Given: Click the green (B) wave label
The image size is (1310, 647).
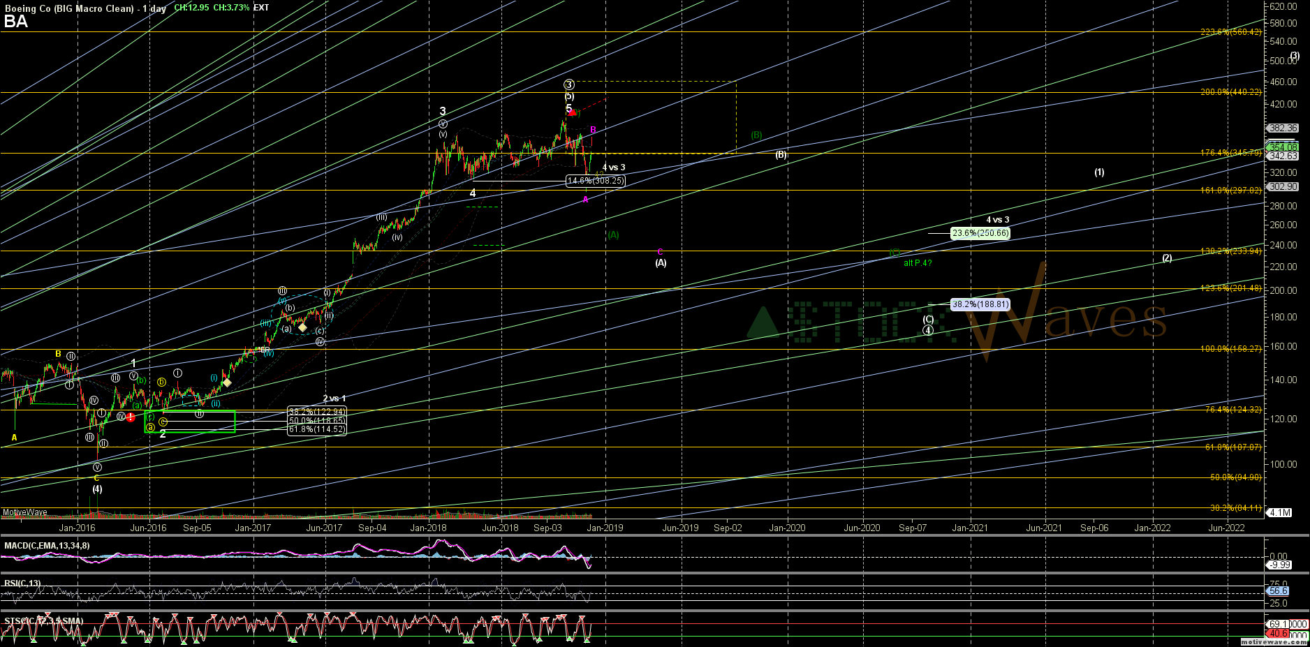Looking at the screenshot, I should 757,135.
